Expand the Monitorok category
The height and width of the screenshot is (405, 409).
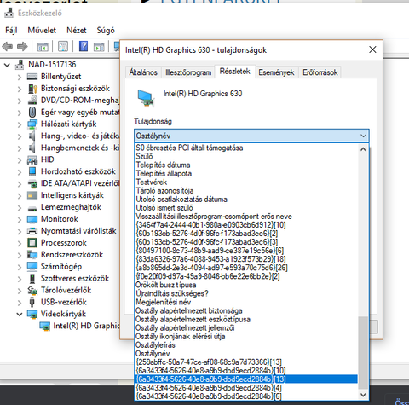(x=20, y=219)
